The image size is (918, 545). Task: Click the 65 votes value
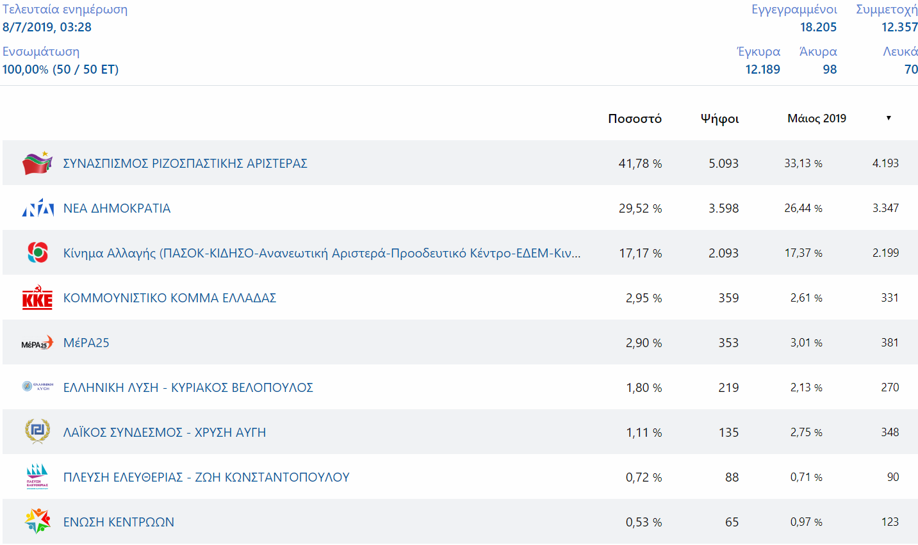point(732,522)
